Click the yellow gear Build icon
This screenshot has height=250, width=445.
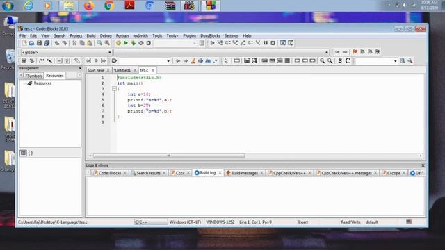pos(118,43)
